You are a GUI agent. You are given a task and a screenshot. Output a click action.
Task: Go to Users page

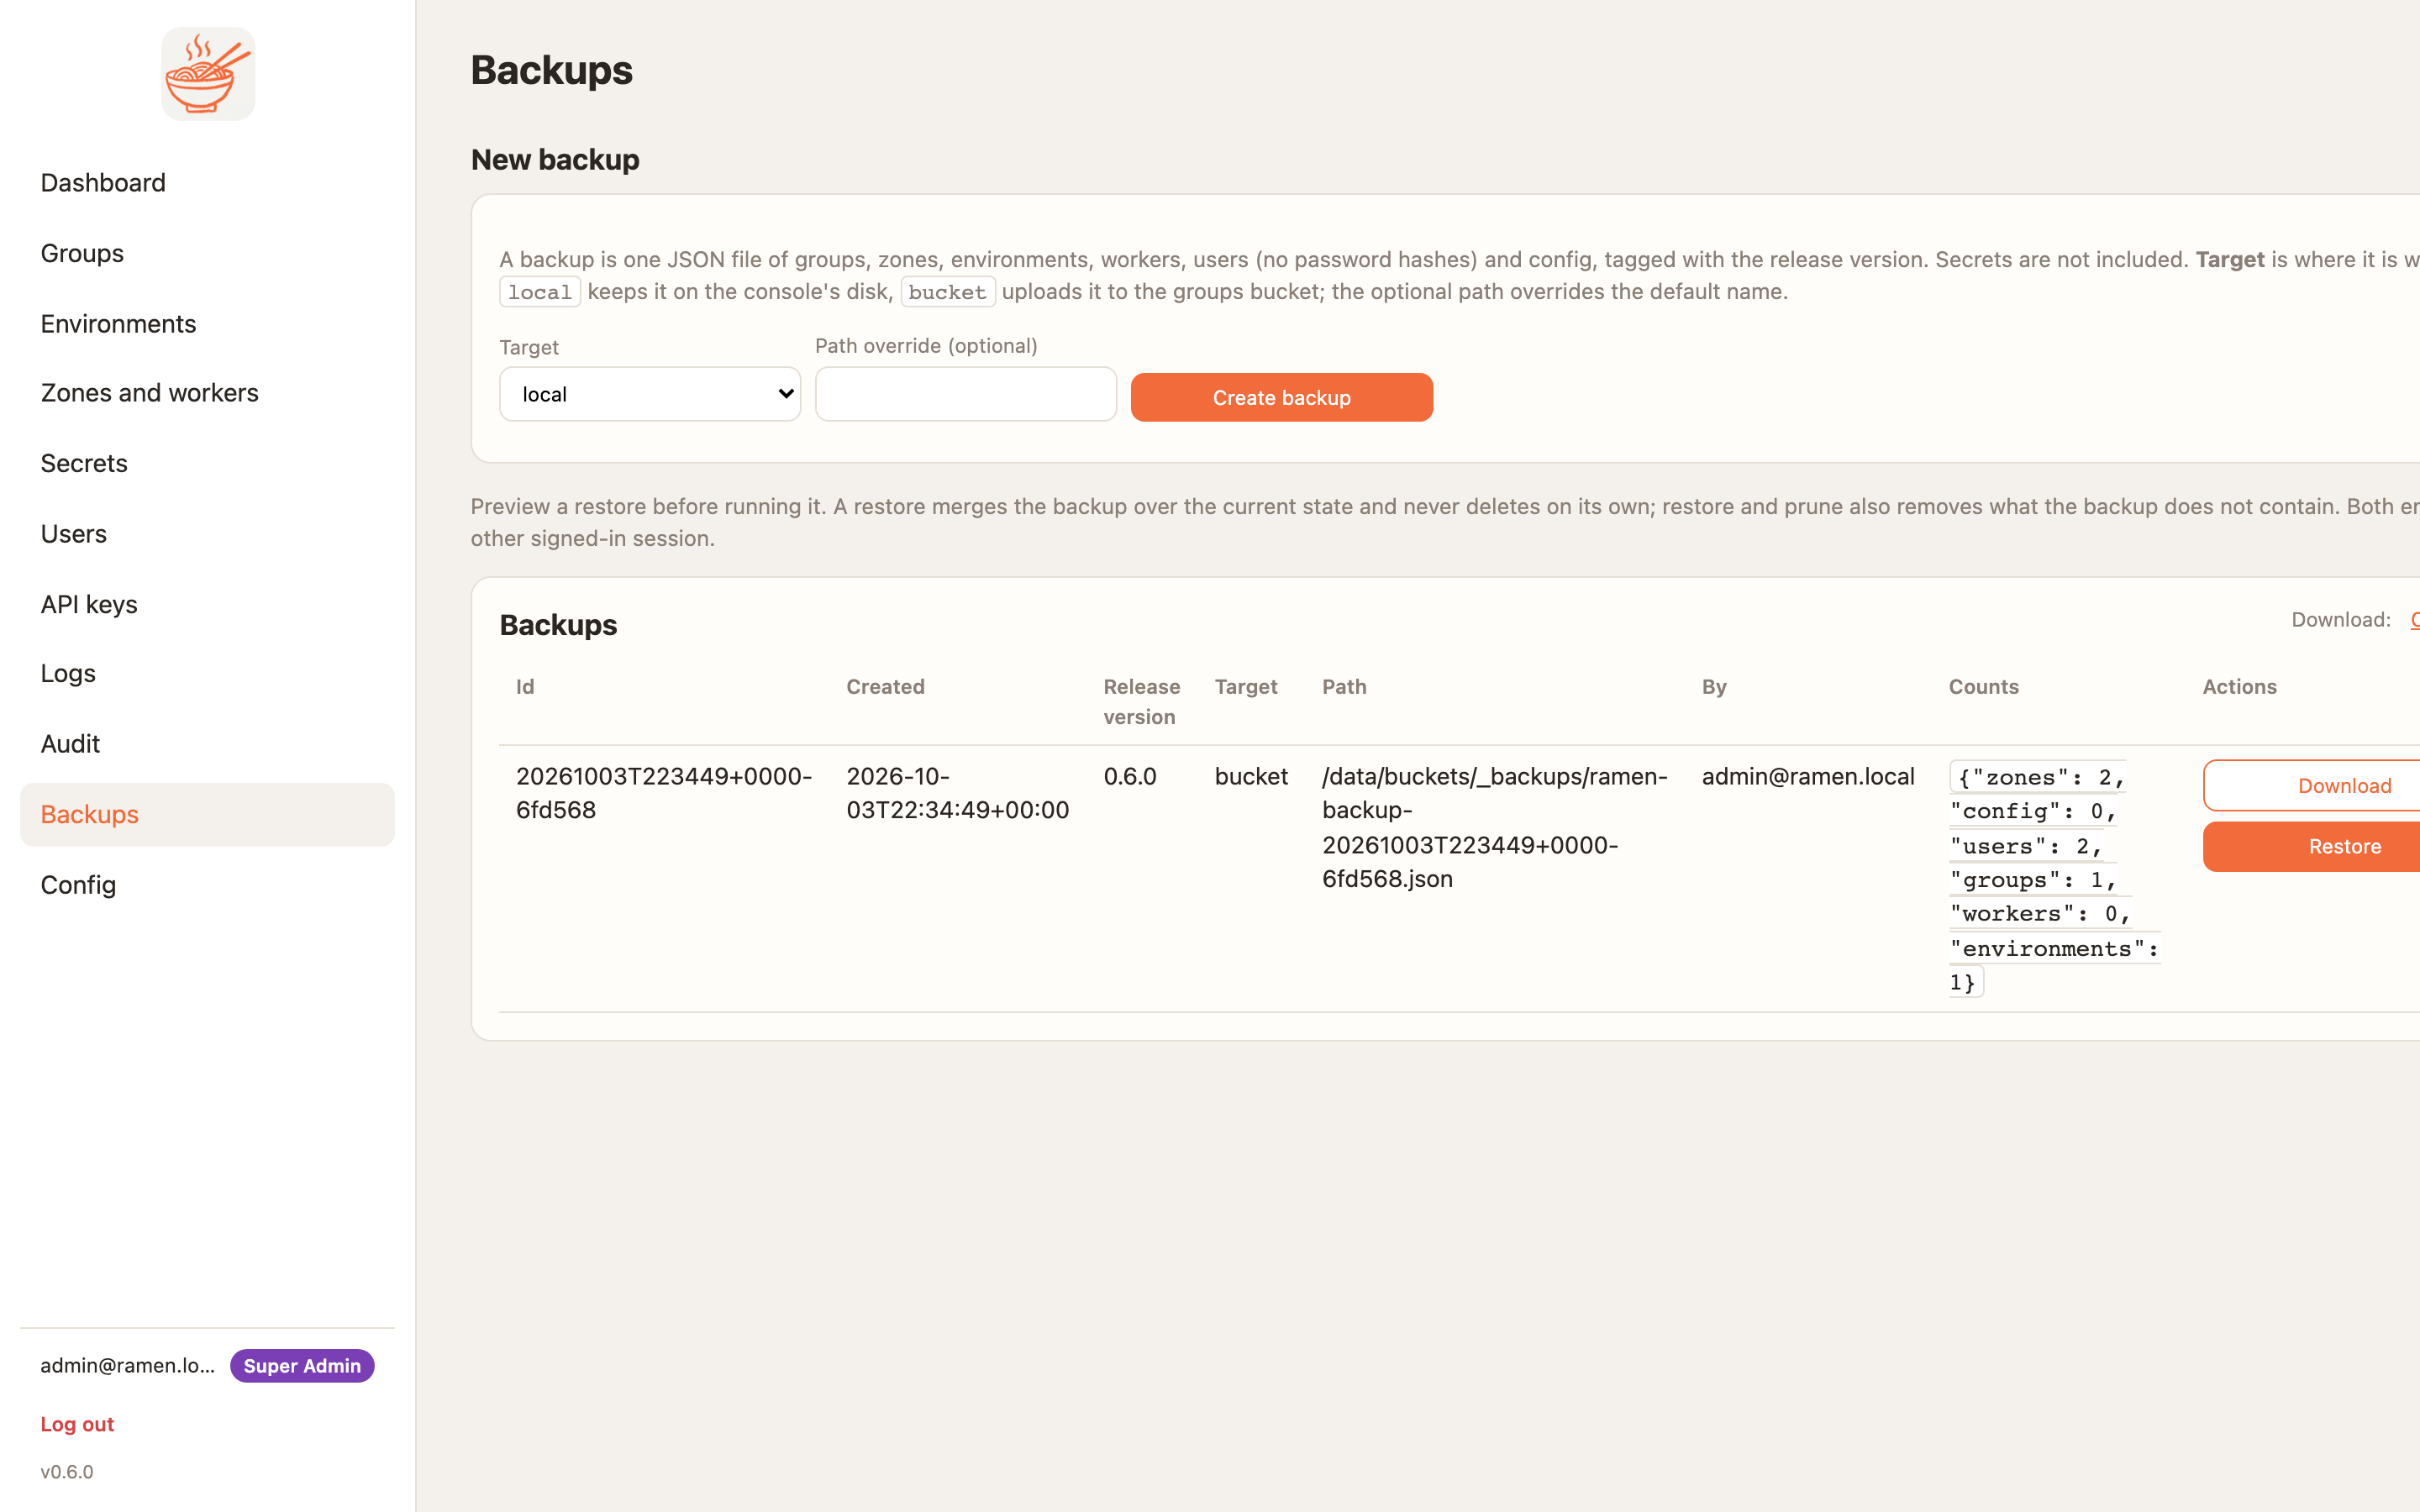click(x=207, y=534)
